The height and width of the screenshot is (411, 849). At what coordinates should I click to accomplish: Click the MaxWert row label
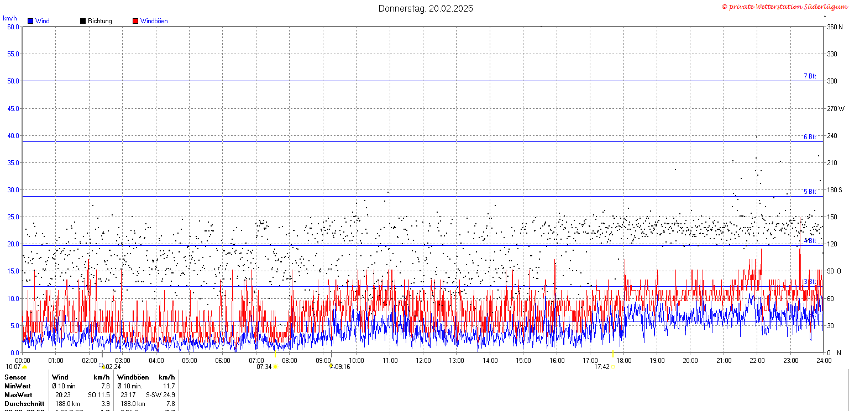click(18, 395)
